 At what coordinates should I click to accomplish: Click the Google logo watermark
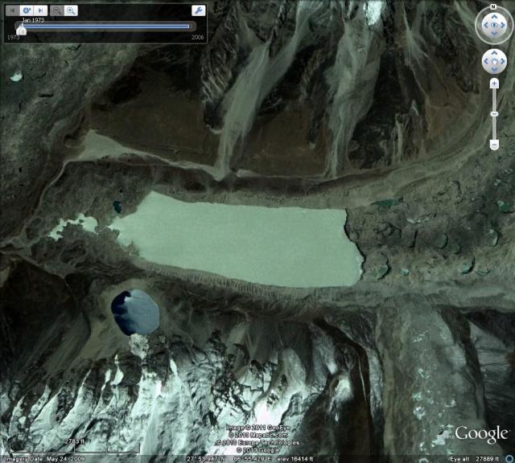481,434
